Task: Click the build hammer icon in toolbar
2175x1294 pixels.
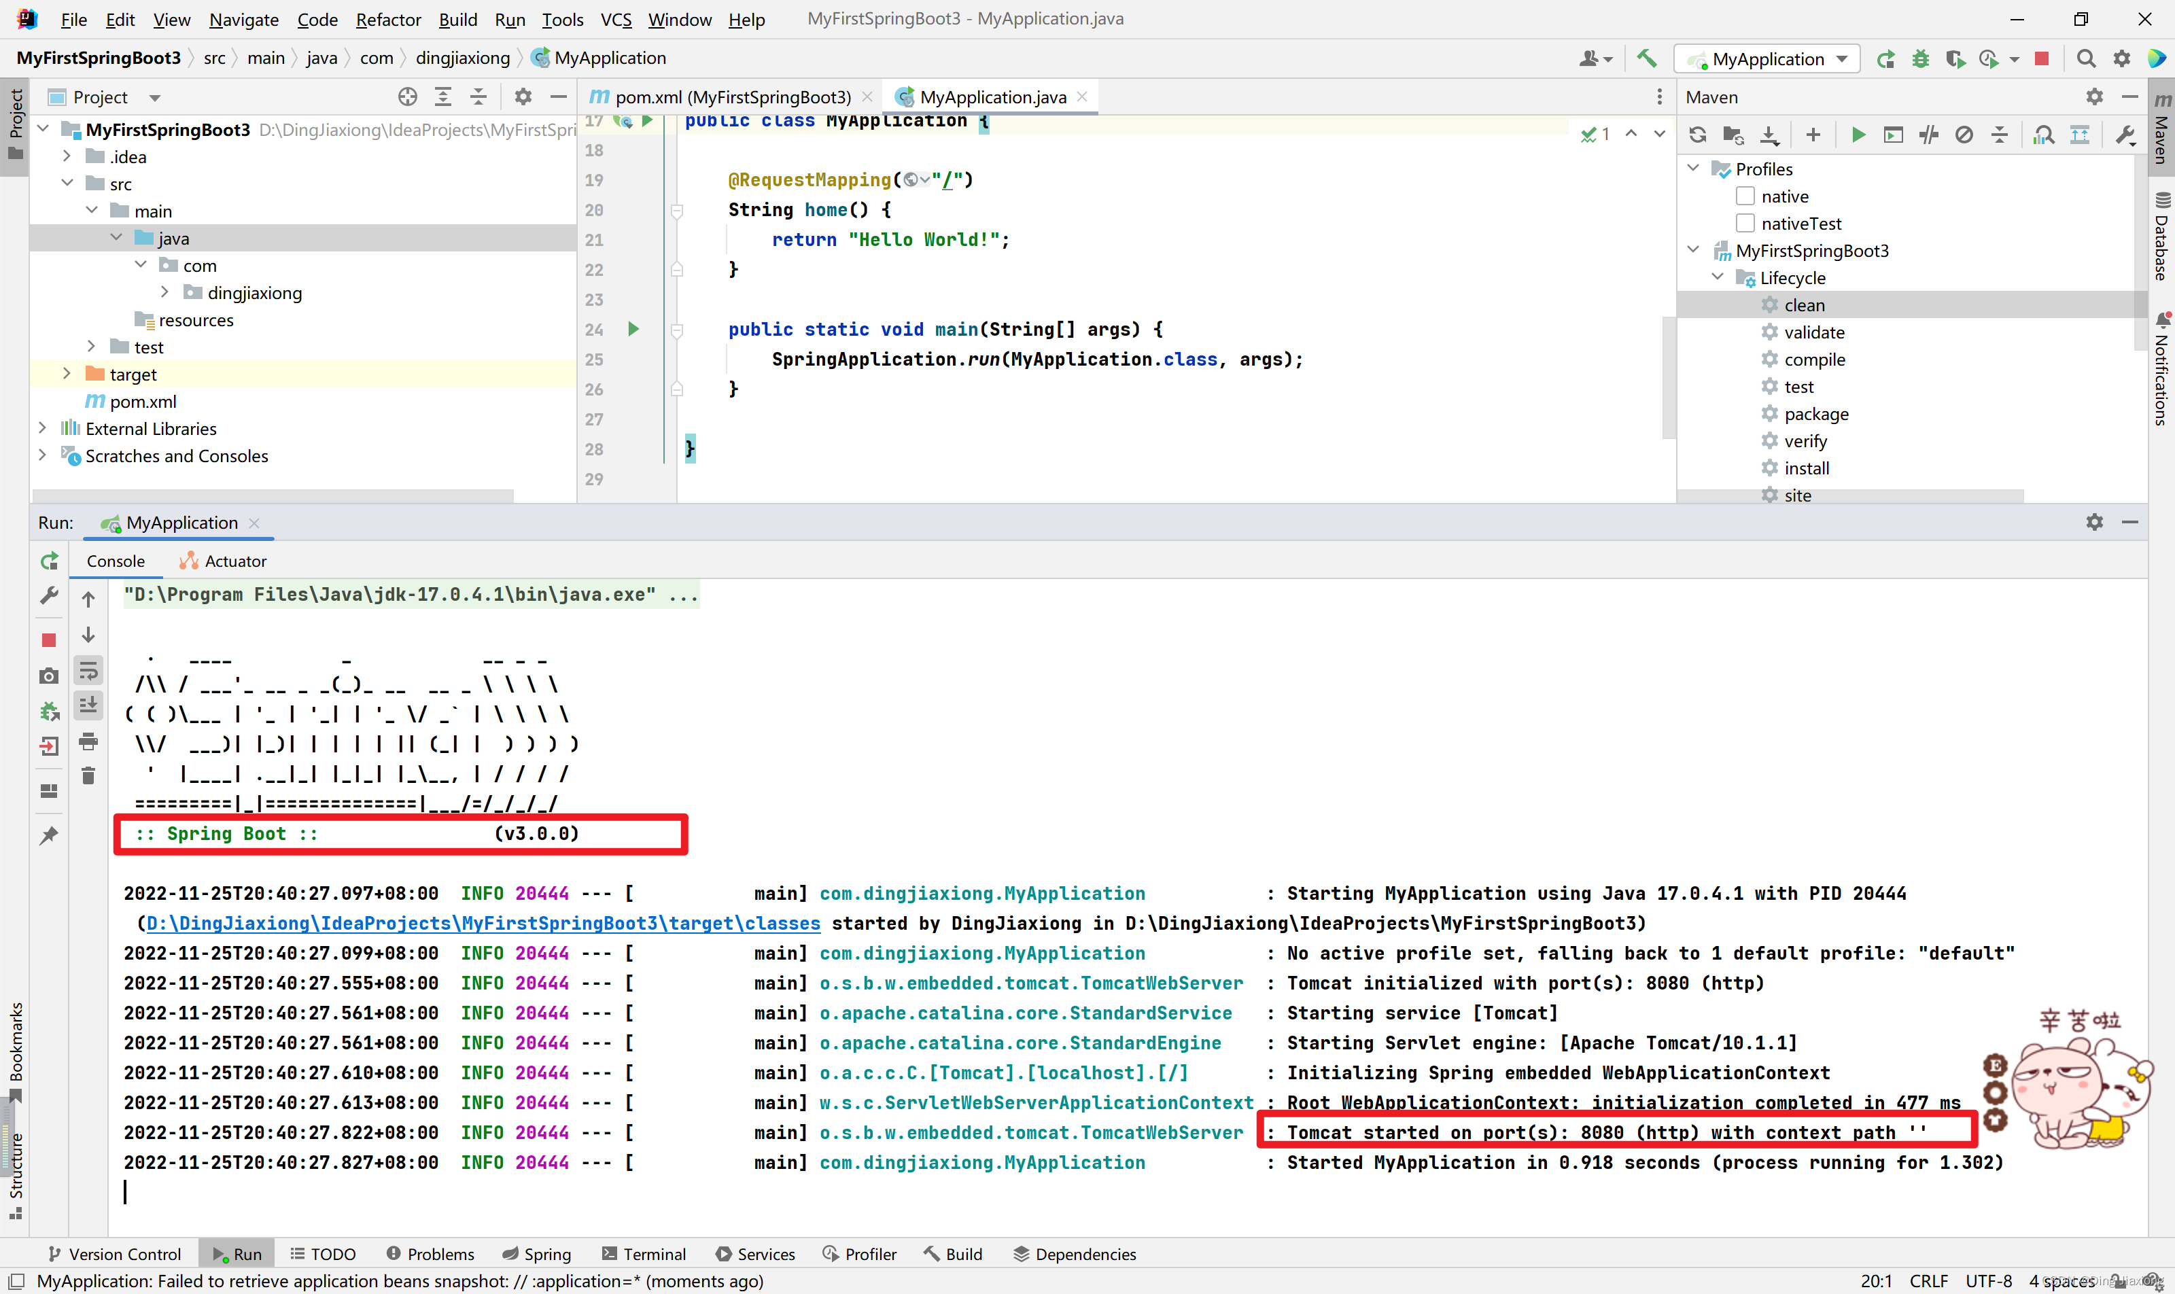Action: (x=1646, y=58)
